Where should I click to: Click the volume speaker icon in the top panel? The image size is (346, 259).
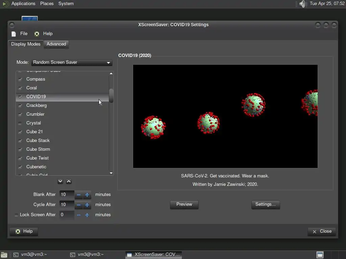[x=303, y=4]
